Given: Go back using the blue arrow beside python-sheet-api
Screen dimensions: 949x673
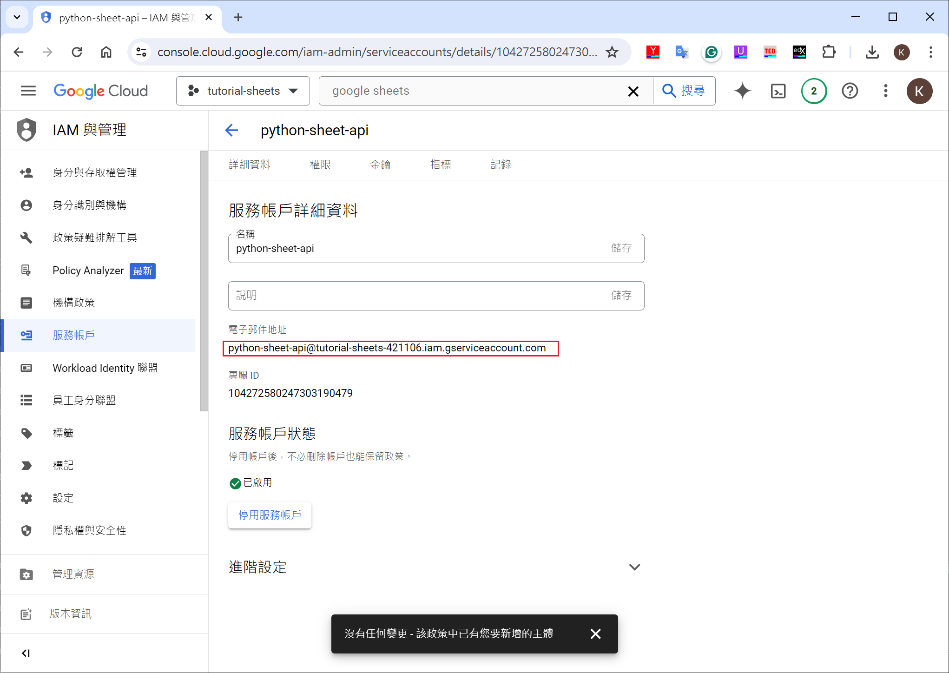Looking at the screenshot, I should (231, 130).
